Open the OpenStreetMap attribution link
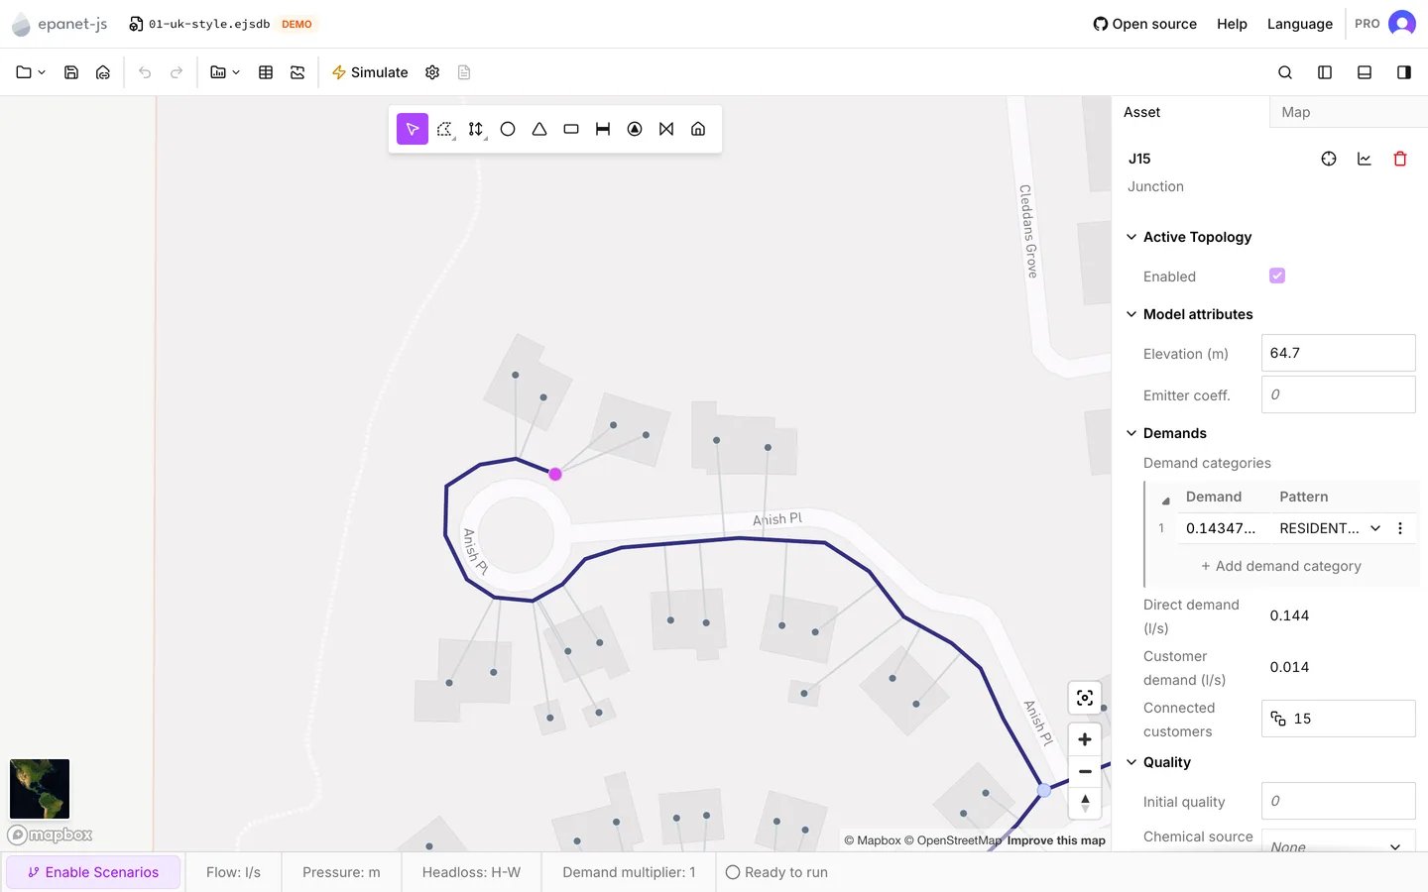 coord(952,840)
